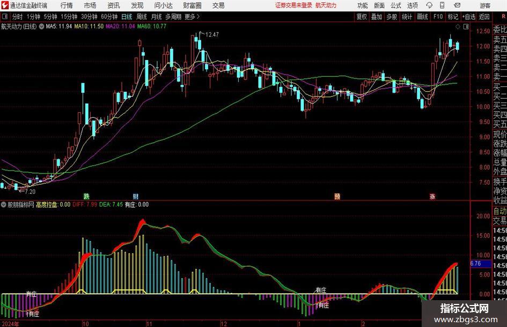Click the 通达信 logo icon

[x=5, y=5]
